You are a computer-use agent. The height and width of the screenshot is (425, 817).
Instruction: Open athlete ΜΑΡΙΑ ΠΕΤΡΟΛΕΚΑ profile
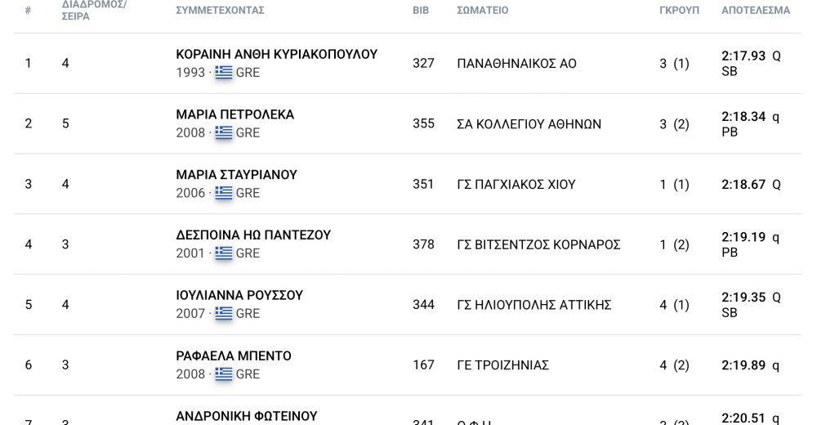coord(235,114)
